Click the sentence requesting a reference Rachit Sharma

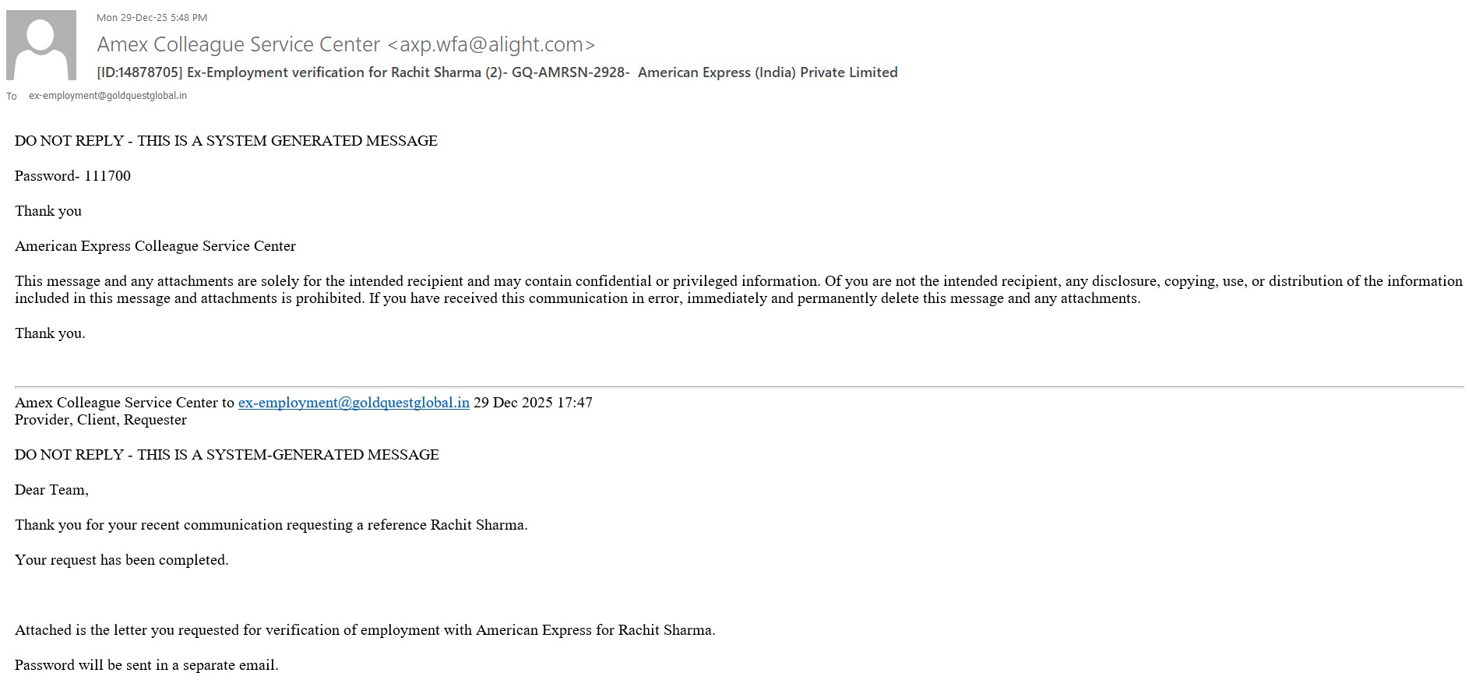271,525
